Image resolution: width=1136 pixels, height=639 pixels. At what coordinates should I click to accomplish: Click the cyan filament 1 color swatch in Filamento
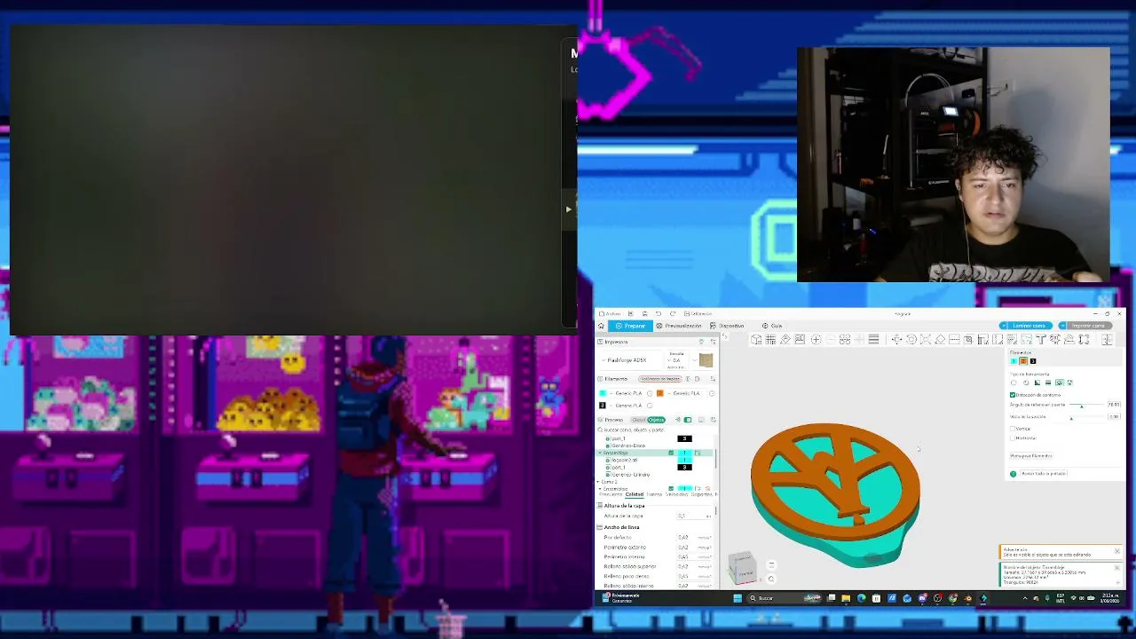pyautogui.click(x=603, y=393)
